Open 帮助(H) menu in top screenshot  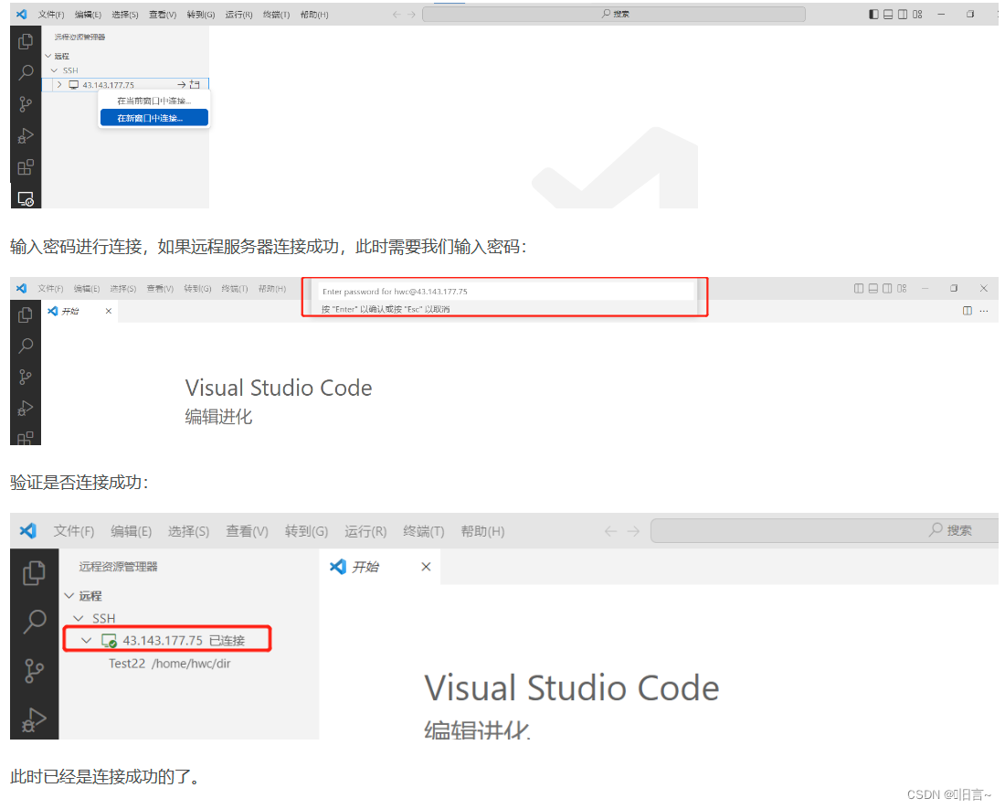[314, 14]
